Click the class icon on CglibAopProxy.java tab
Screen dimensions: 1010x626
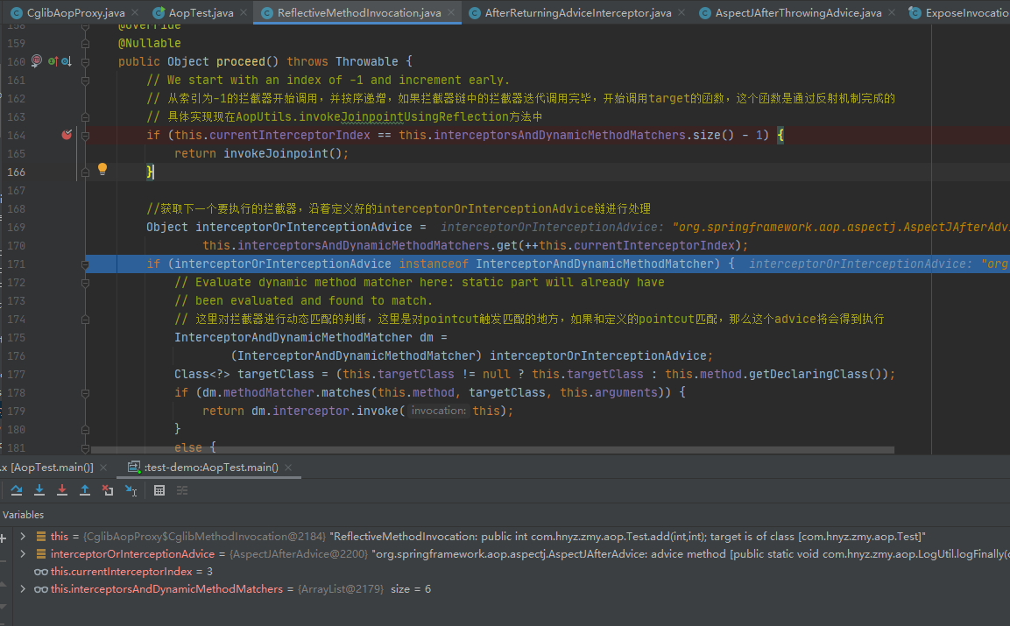pos(17,12)
